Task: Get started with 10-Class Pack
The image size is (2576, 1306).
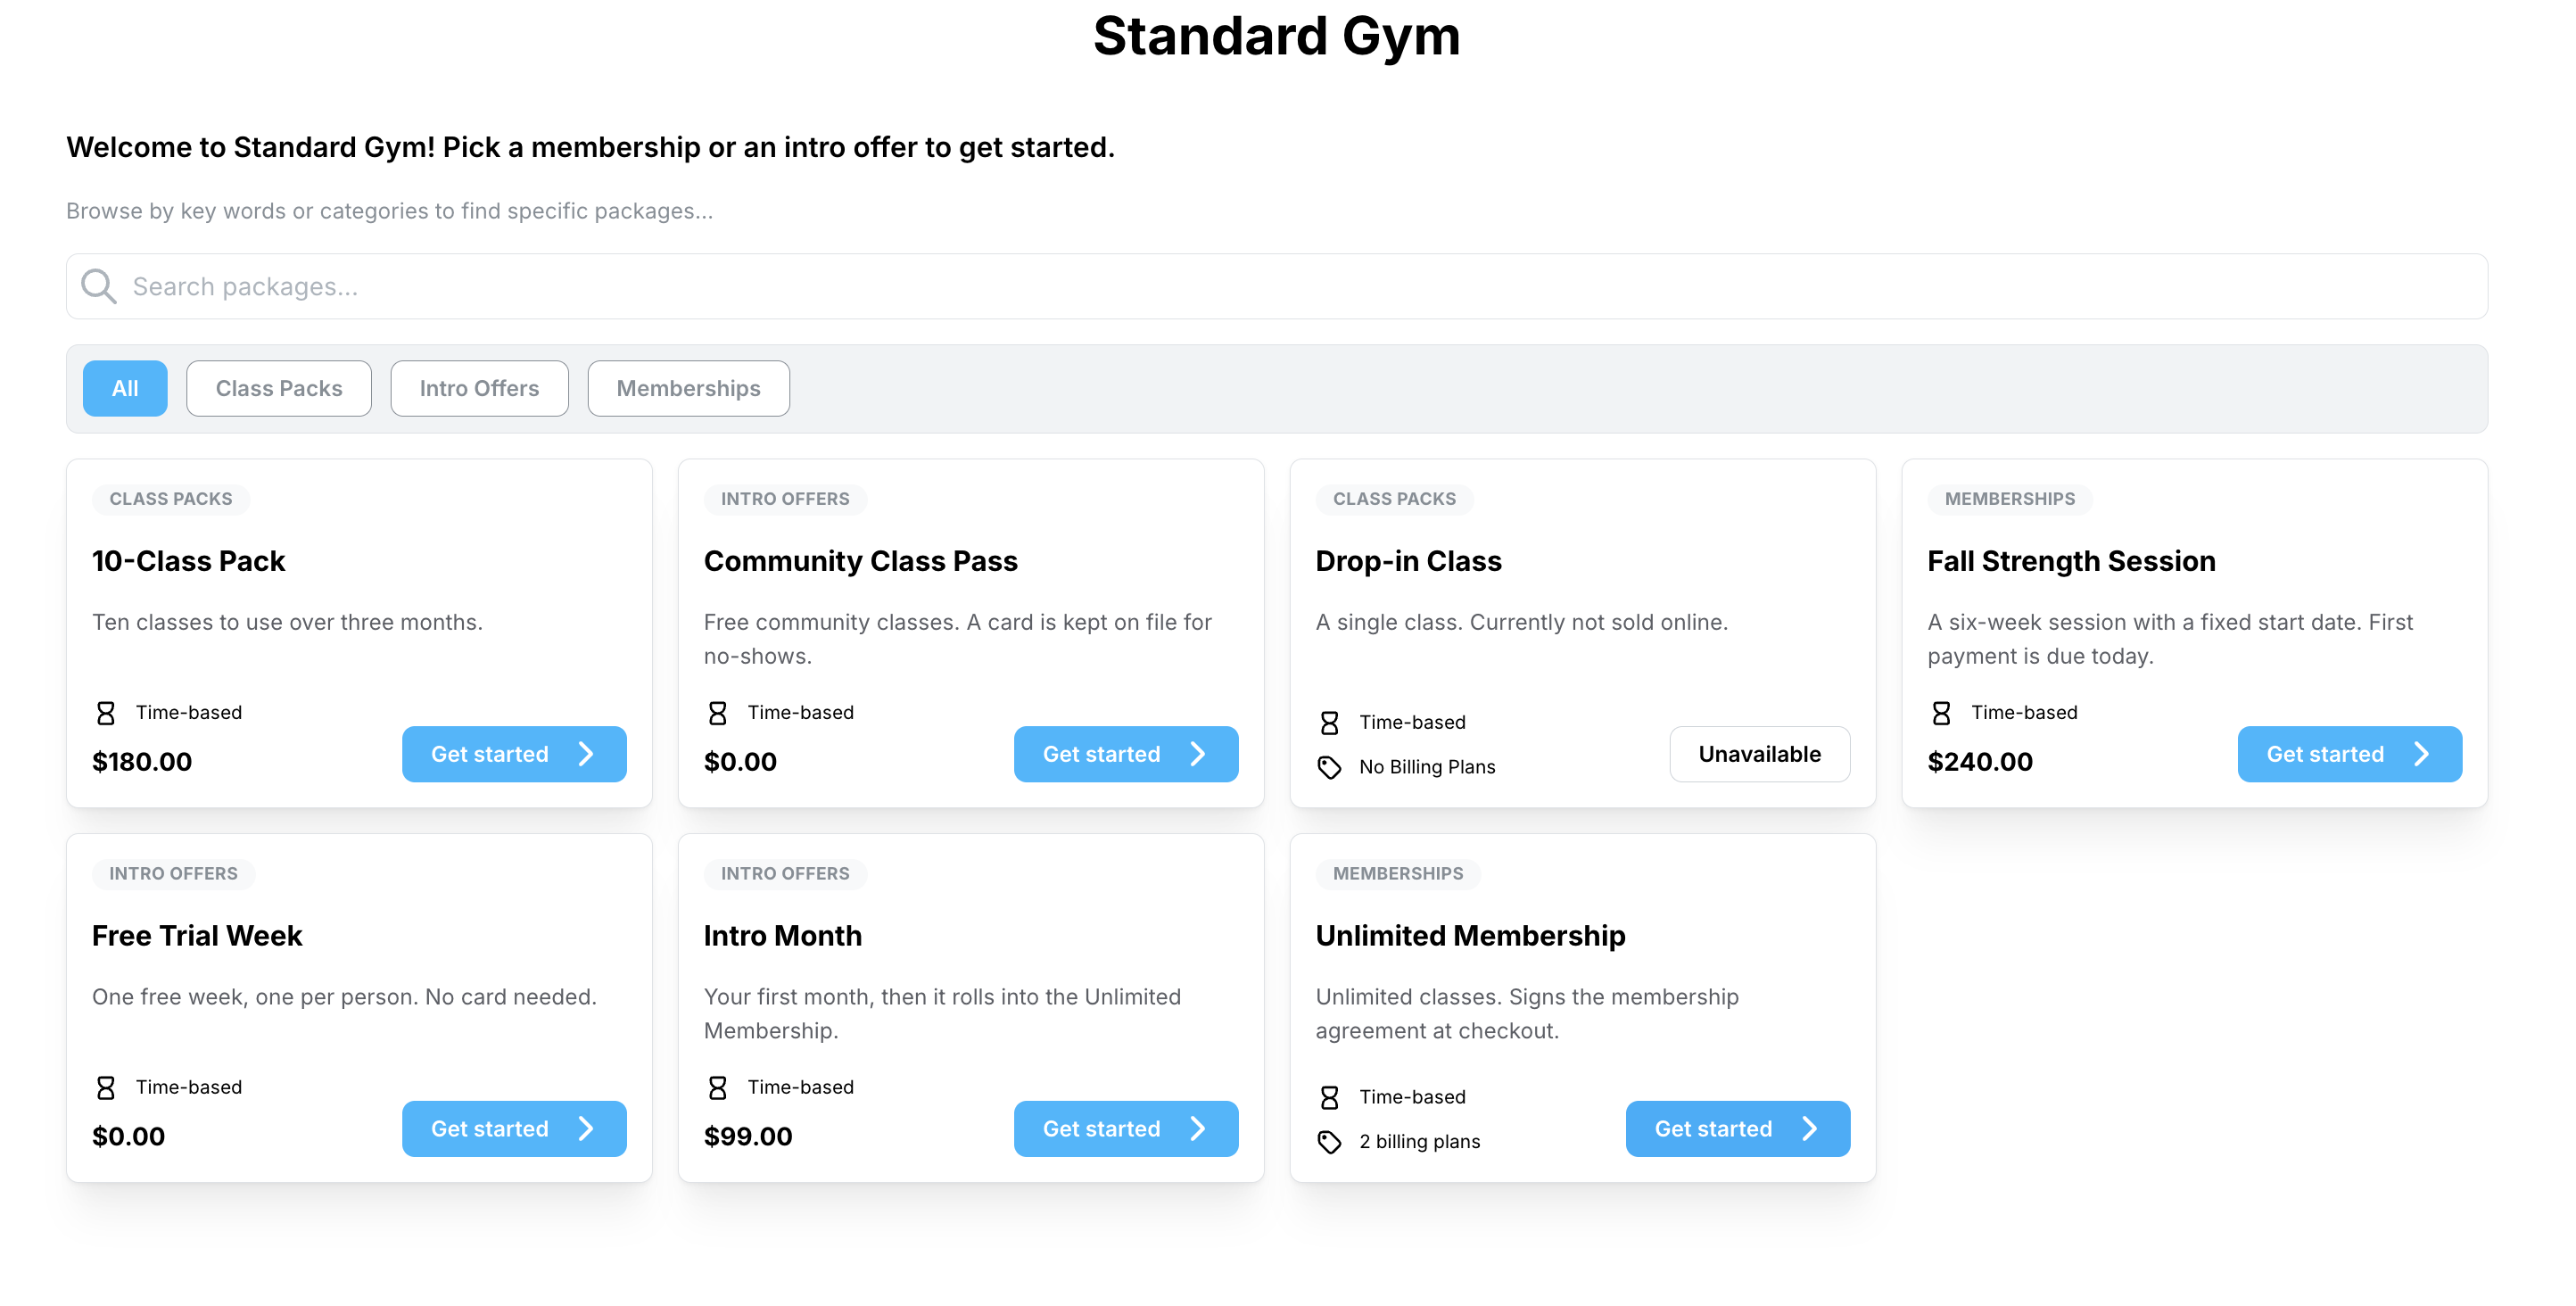Action: click(514, 755)
